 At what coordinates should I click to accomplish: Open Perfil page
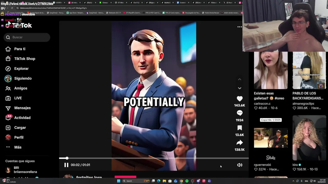point(14,137)
